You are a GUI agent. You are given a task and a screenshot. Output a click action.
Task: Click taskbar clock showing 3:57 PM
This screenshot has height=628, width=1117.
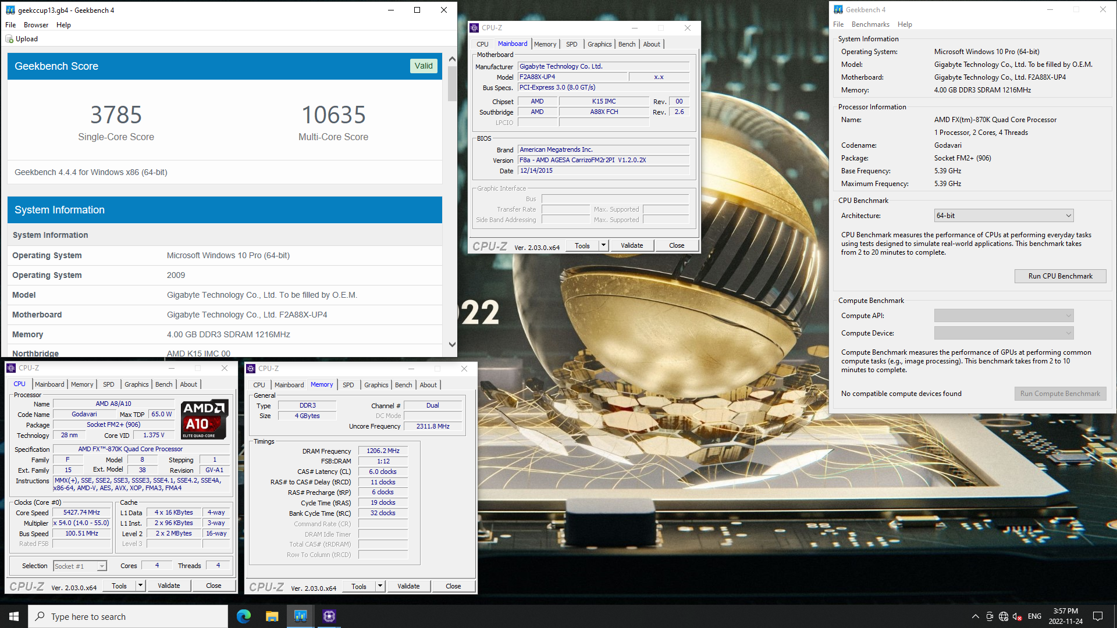tap(1066, 616)
